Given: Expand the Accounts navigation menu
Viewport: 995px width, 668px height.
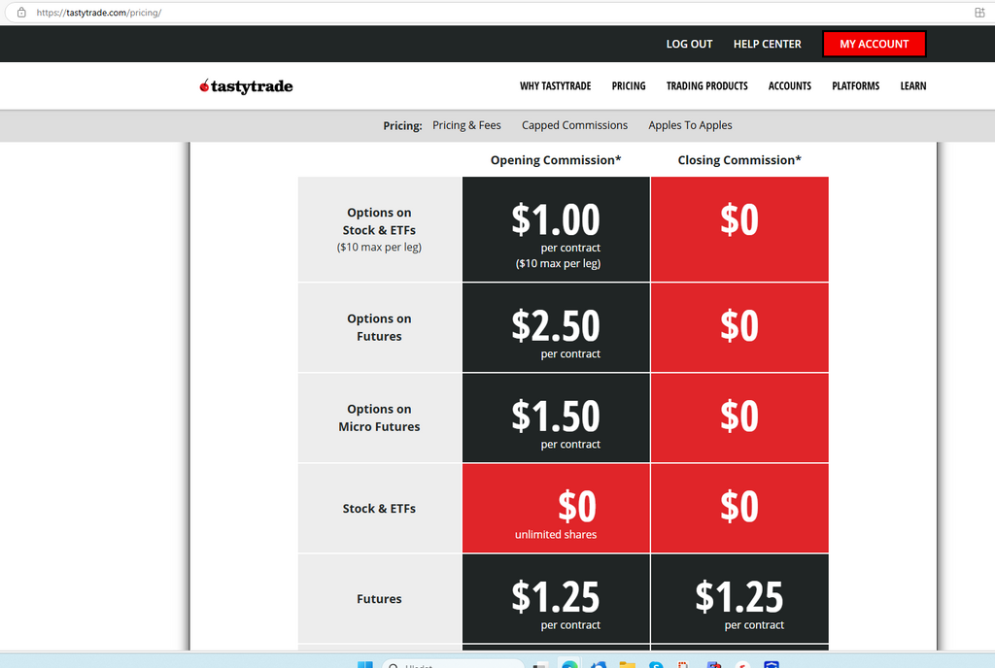Looking at the screenshot, I should click(x=789, y=86).
